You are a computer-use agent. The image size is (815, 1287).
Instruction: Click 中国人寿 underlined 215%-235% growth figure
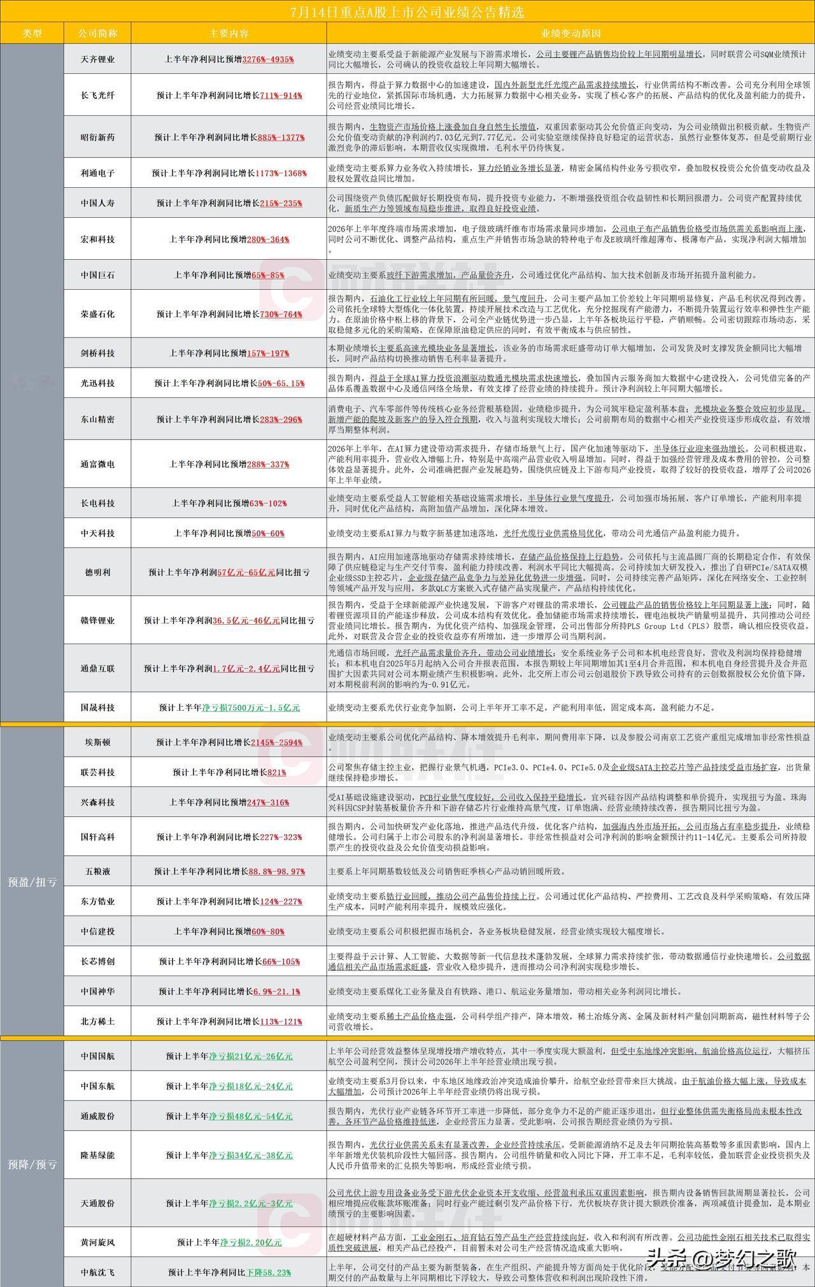pyautogui.click(x=280, y=203)
